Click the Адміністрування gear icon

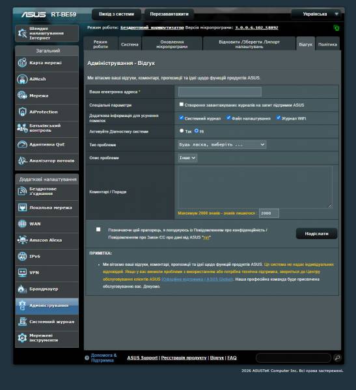point(22,305)
